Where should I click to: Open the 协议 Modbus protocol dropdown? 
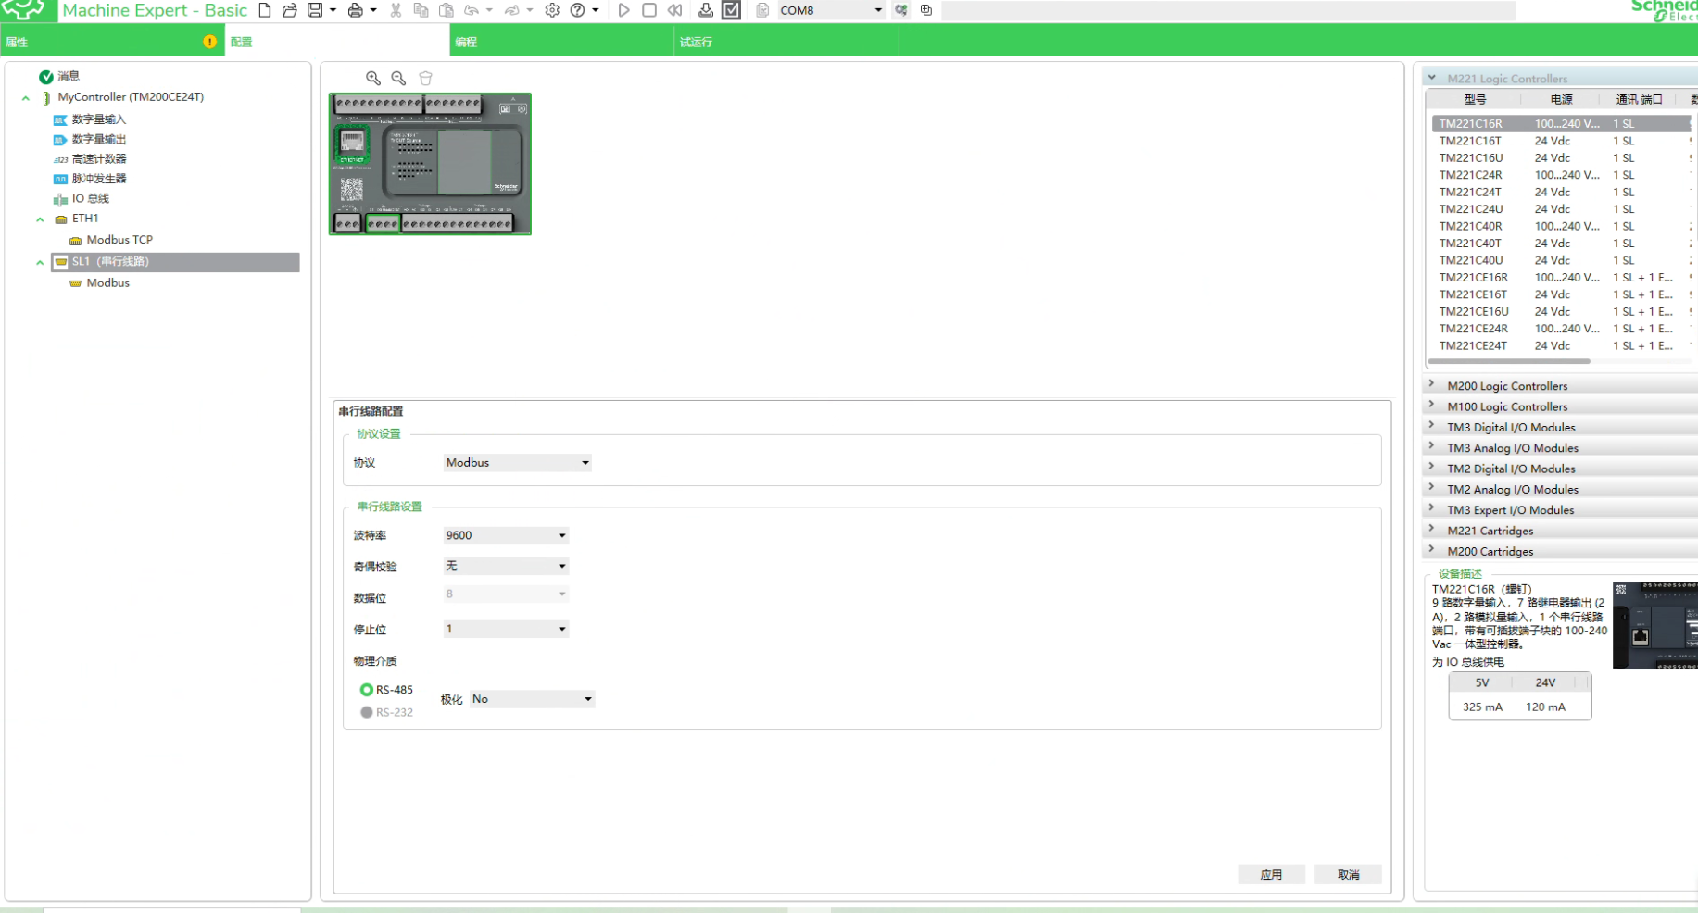[517, 463]
